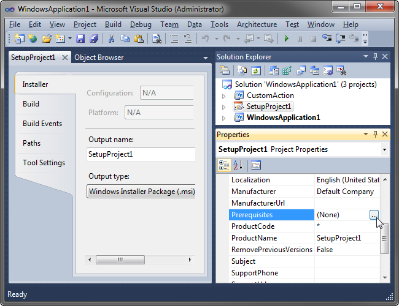Open Solution Explorer window position dropdown
This screenshot has width=399, height=306.
(366, 56)
